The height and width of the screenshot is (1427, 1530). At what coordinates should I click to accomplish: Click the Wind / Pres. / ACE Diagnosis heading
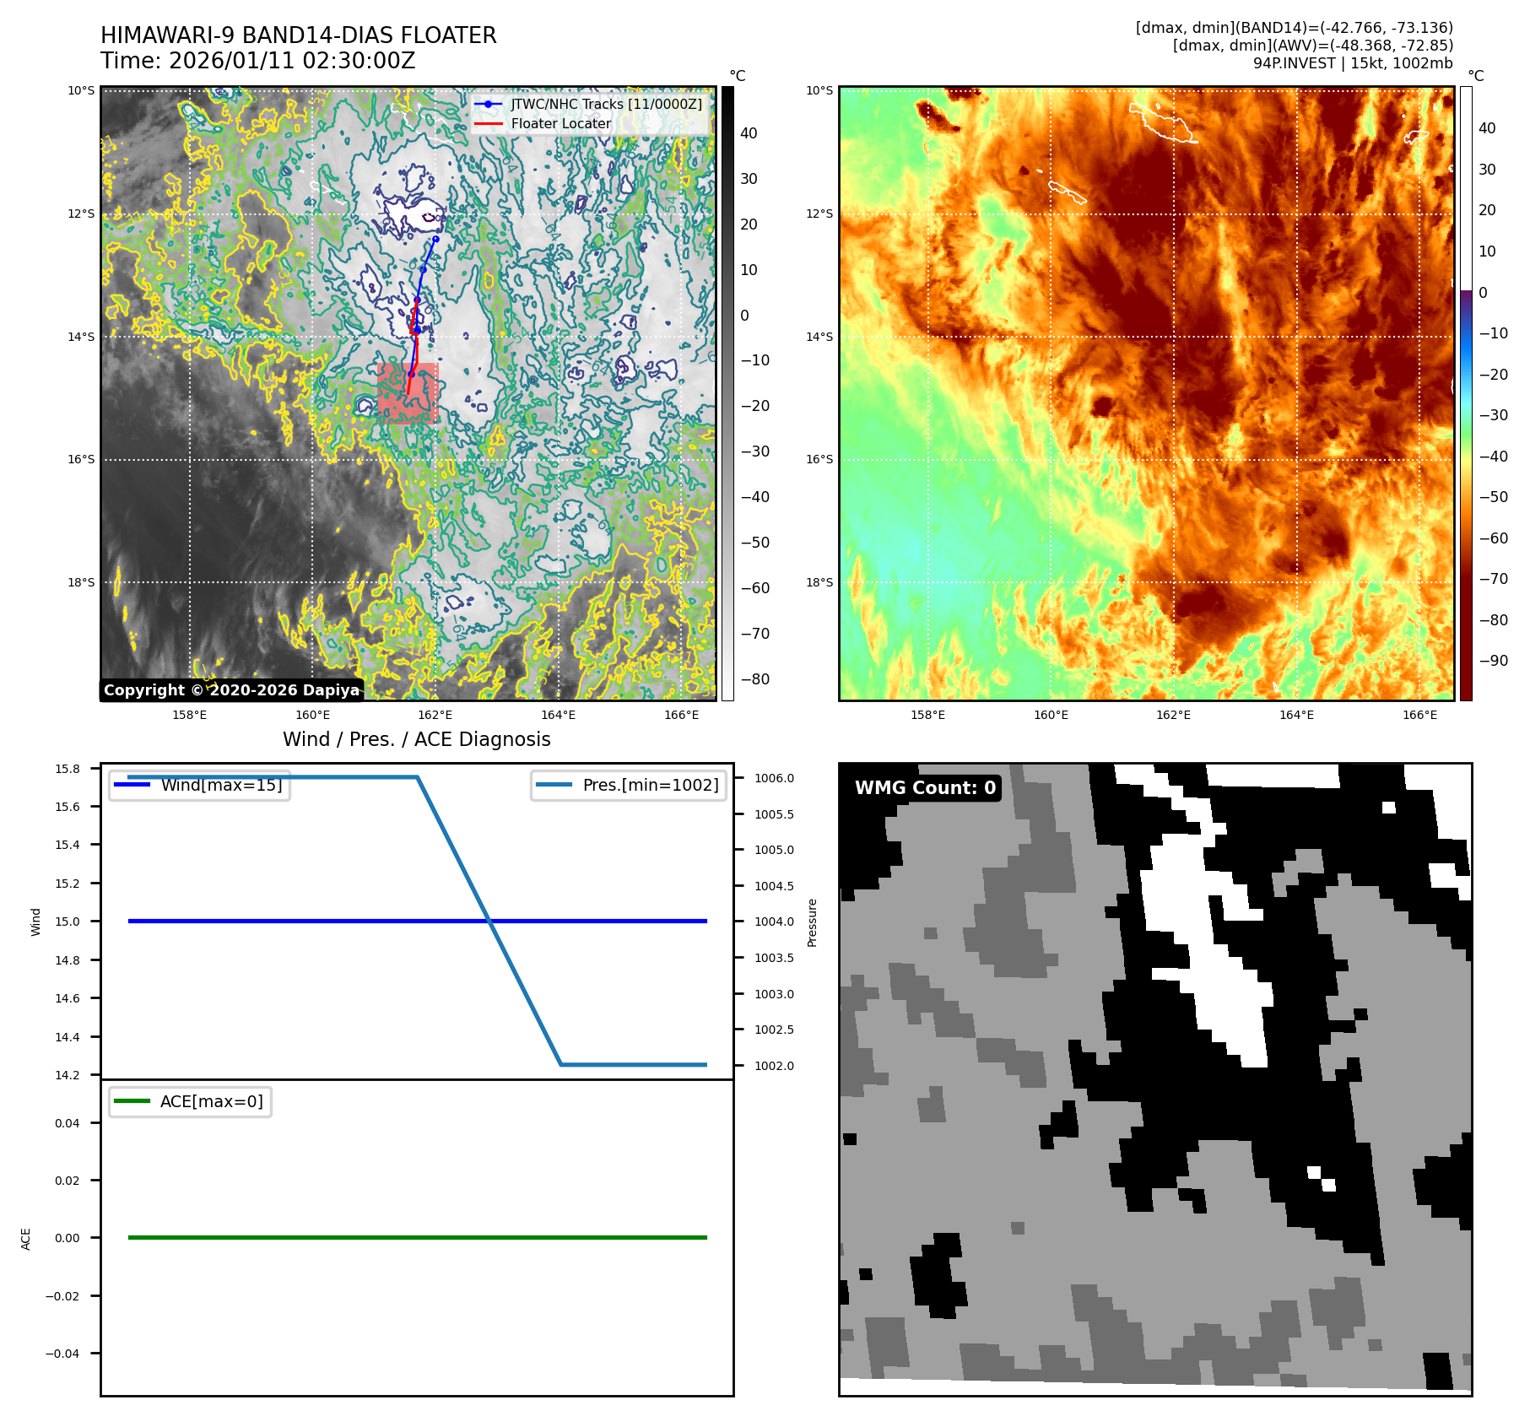pyautogui.click(x=416, y=739)
